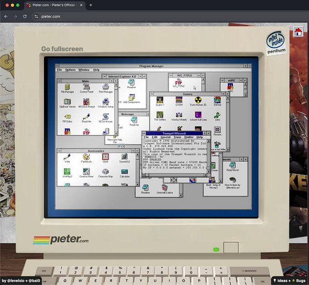Screen dimensions: 309x285
Task: Open the mIRC window control-menu box
Action: coord(222,81)
